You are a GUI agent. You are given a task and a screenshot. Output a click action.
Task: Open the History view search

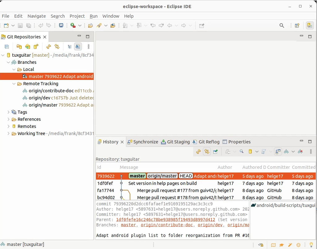pos(242,151)
